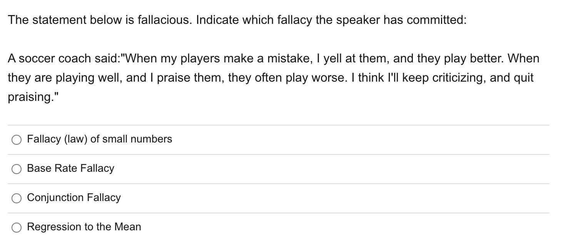Screen dimensions: 561x248
Task: Click the prompt text "The statement below is fallacious"
Action: 99,20
